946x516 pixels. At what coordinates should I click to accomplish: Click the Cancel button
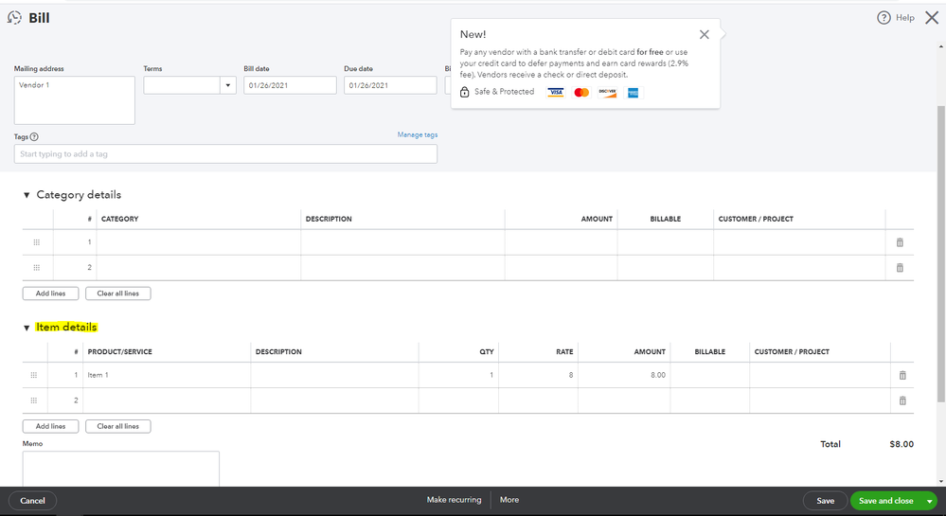click(x=32, y=500)
